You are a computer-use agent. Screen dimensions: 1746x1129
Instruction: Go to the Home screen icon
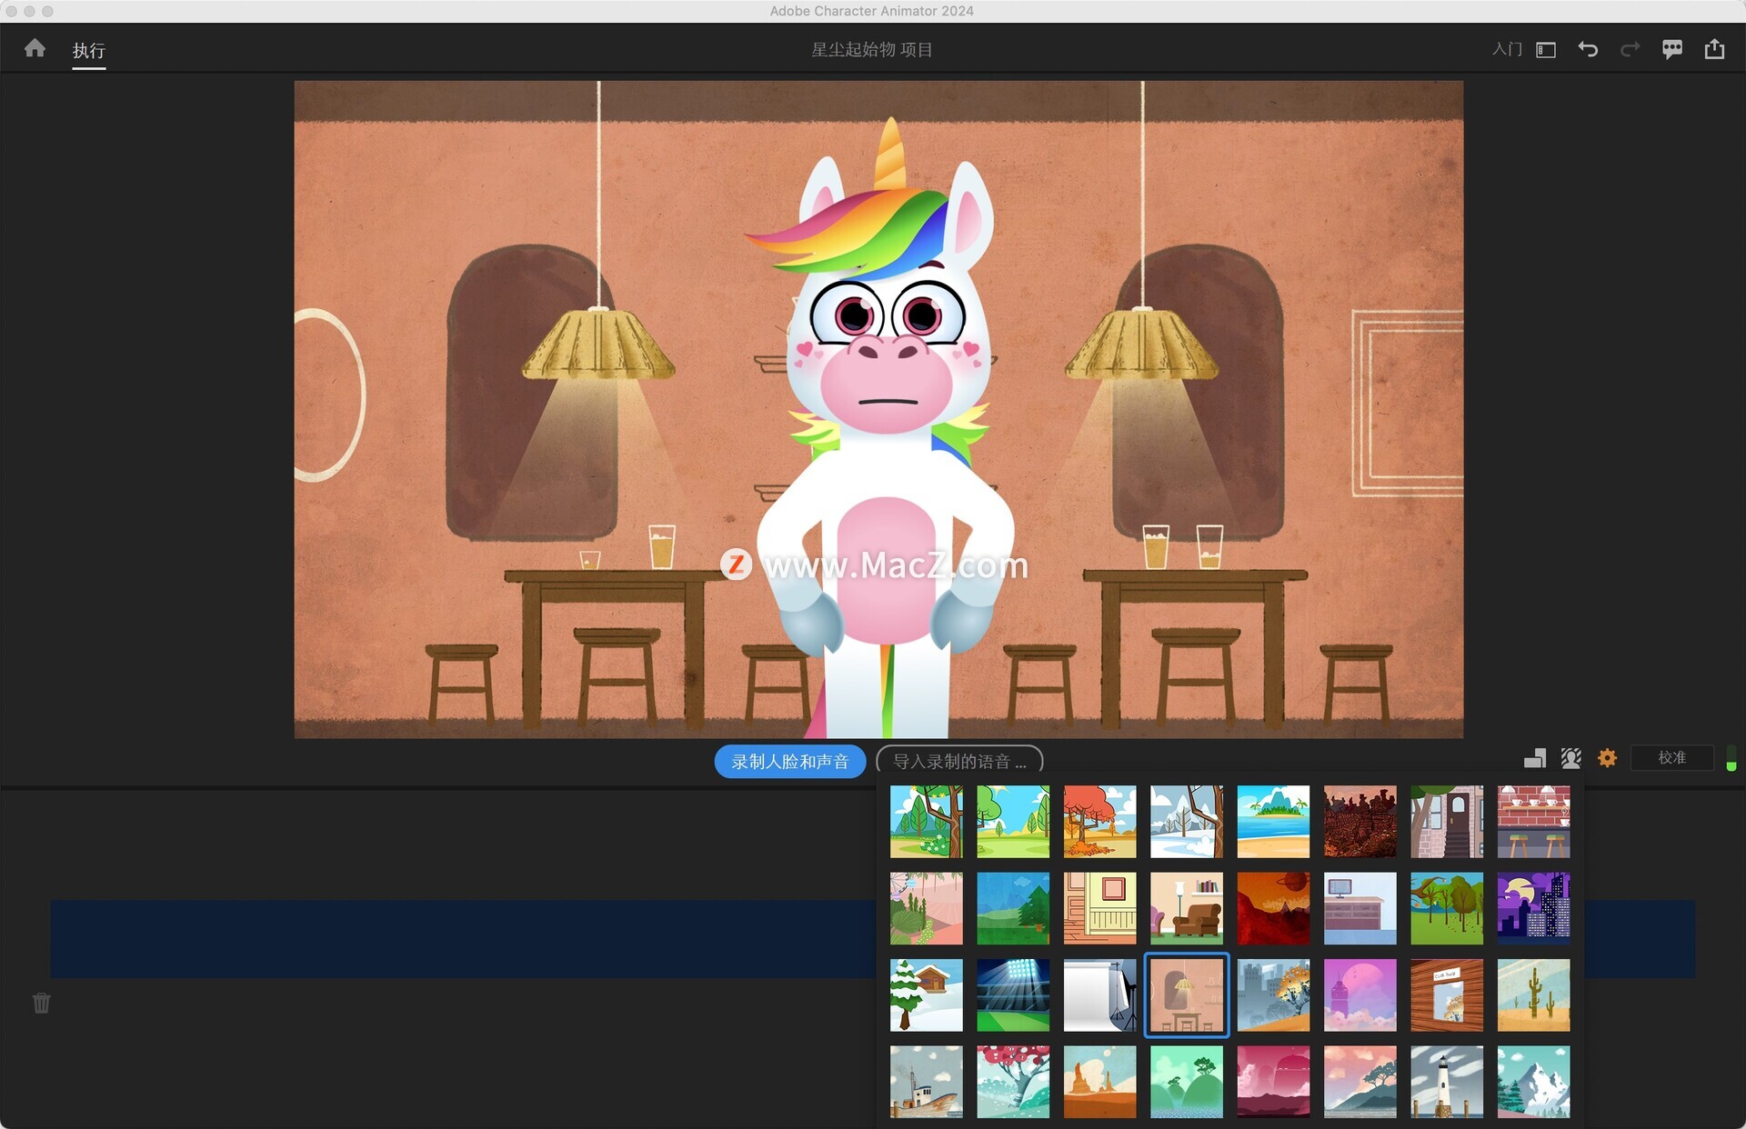[35, 48]
